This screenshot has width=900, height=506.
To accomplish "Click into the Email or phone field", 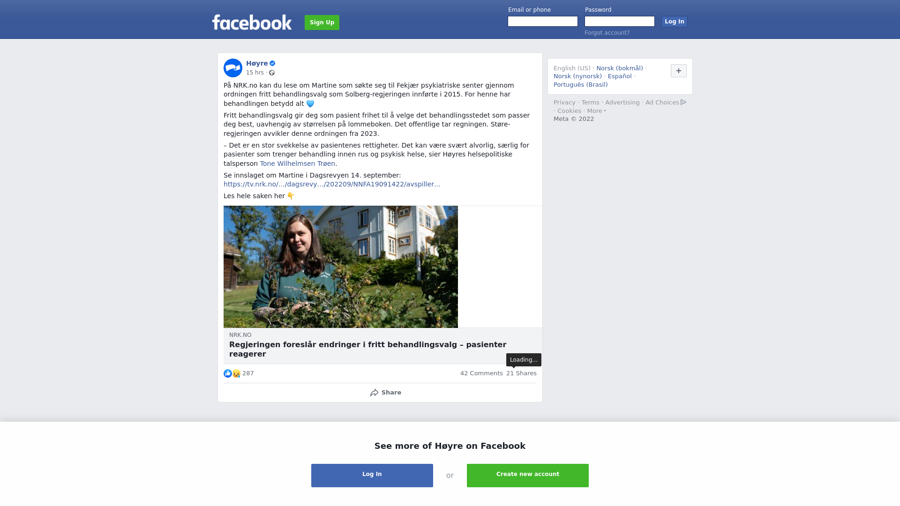I will [x=543, y=22].
